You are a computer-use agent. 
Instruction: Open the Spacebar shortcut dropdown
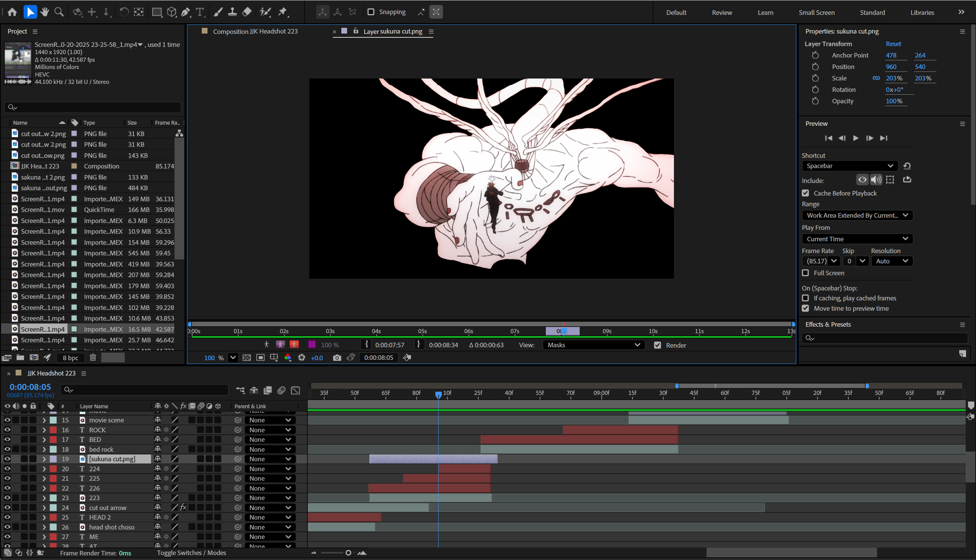coord(849,166)
